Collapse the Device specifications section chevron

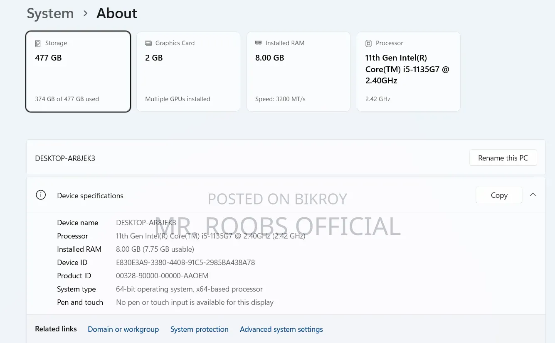click(533, 195)
